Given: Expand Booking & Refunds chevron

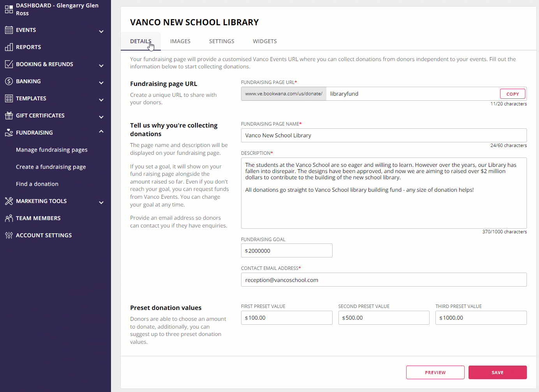Looking at the screenshot, I should coord(101,65).
